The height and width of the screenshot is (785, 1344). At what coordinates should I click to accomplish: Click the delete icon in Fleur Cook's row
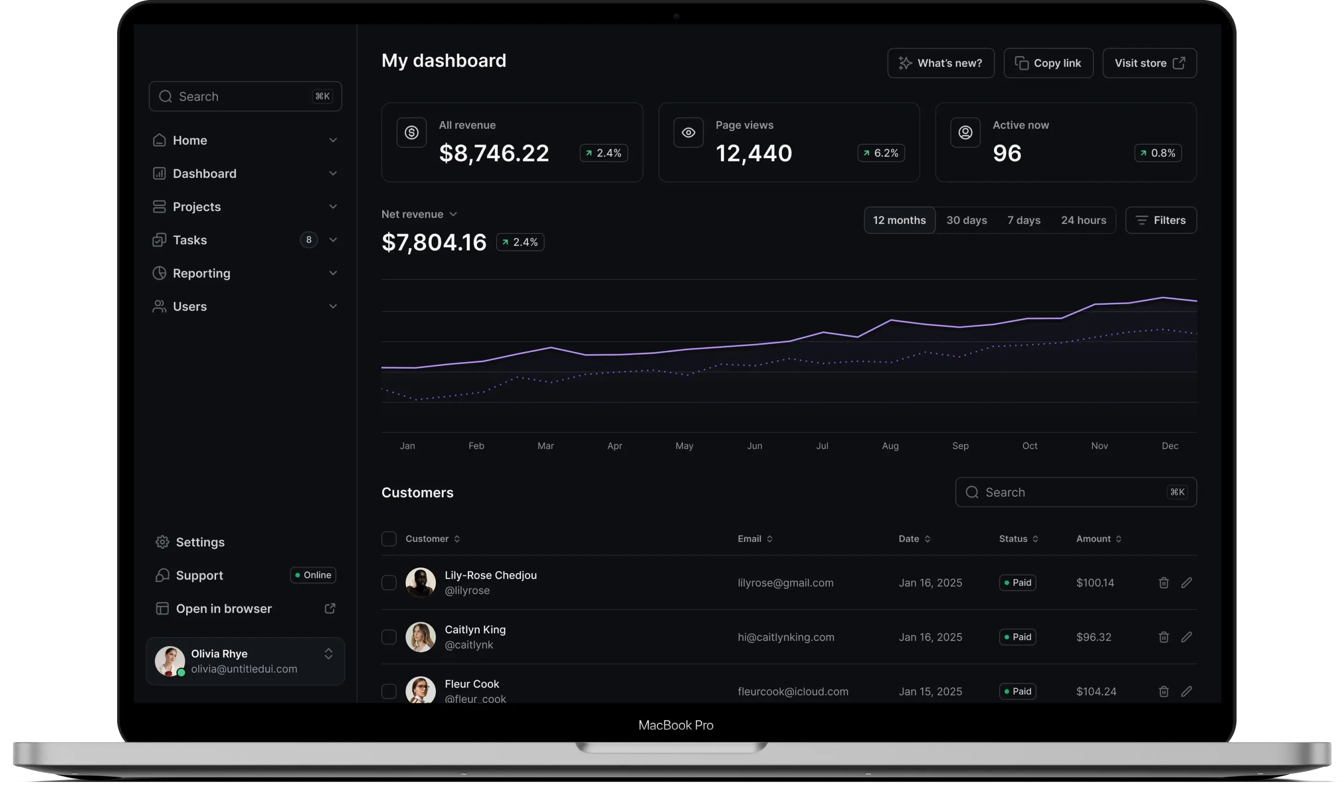coord(1164,692)
